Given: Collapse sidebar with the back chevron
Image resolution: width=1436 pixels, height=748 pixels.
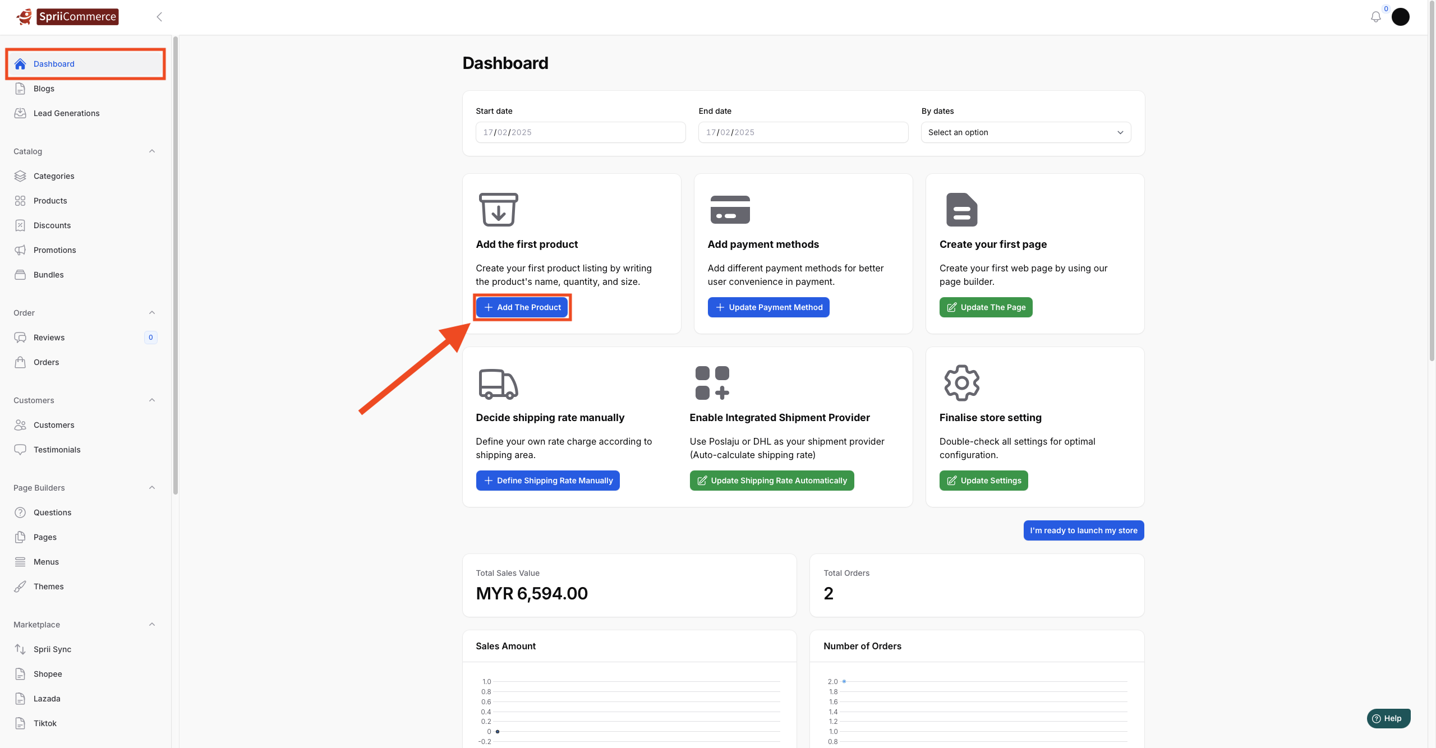Looking at the screenshot, I should click(159, 17).
